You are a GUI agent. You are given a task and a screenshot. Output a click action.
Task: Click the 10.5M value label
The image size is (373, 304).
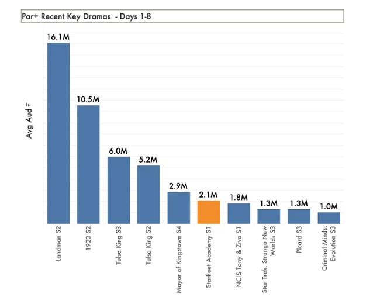[88, 99]
